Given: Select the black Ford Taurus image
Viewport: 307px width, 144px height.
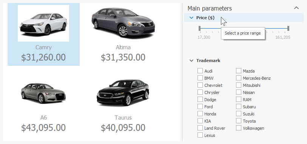Looking at the screenshot, I should point(123,92).
